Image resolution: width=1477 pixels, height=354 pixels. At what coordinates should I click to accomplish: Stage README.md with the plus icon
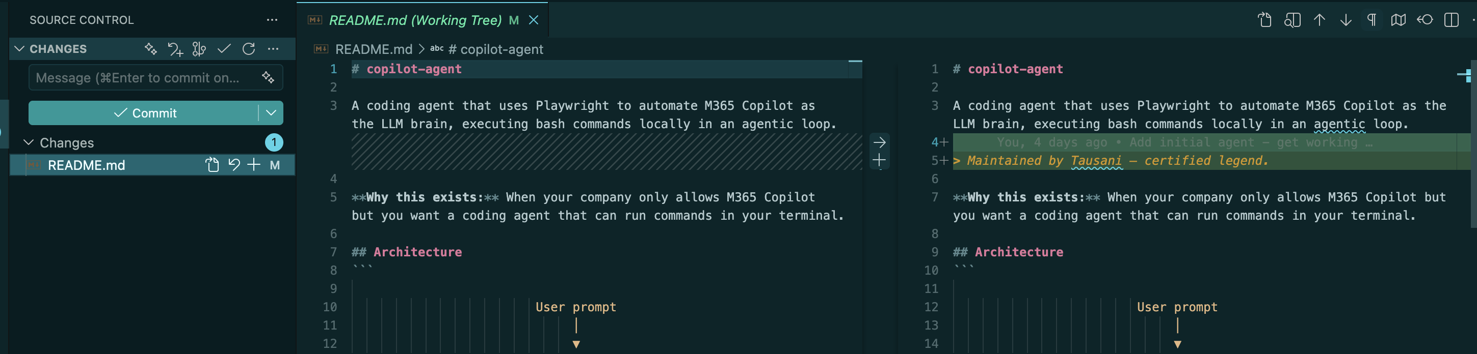(x=254, y=165)
